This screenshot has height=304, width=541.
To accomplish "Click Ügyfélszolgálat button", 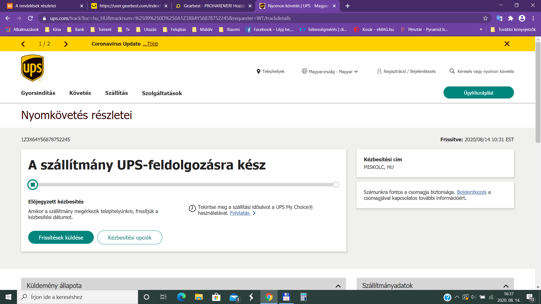I will (478, 93).
